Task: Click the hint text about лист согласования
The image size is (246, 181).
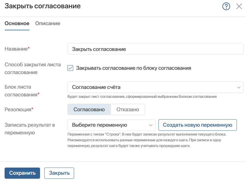Action: (142, 97)
